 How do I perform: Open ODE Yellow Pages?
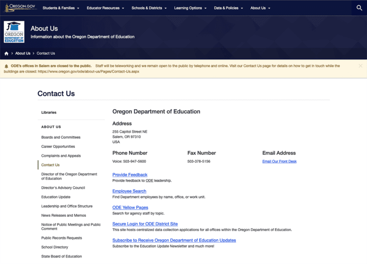pos(130,208)
